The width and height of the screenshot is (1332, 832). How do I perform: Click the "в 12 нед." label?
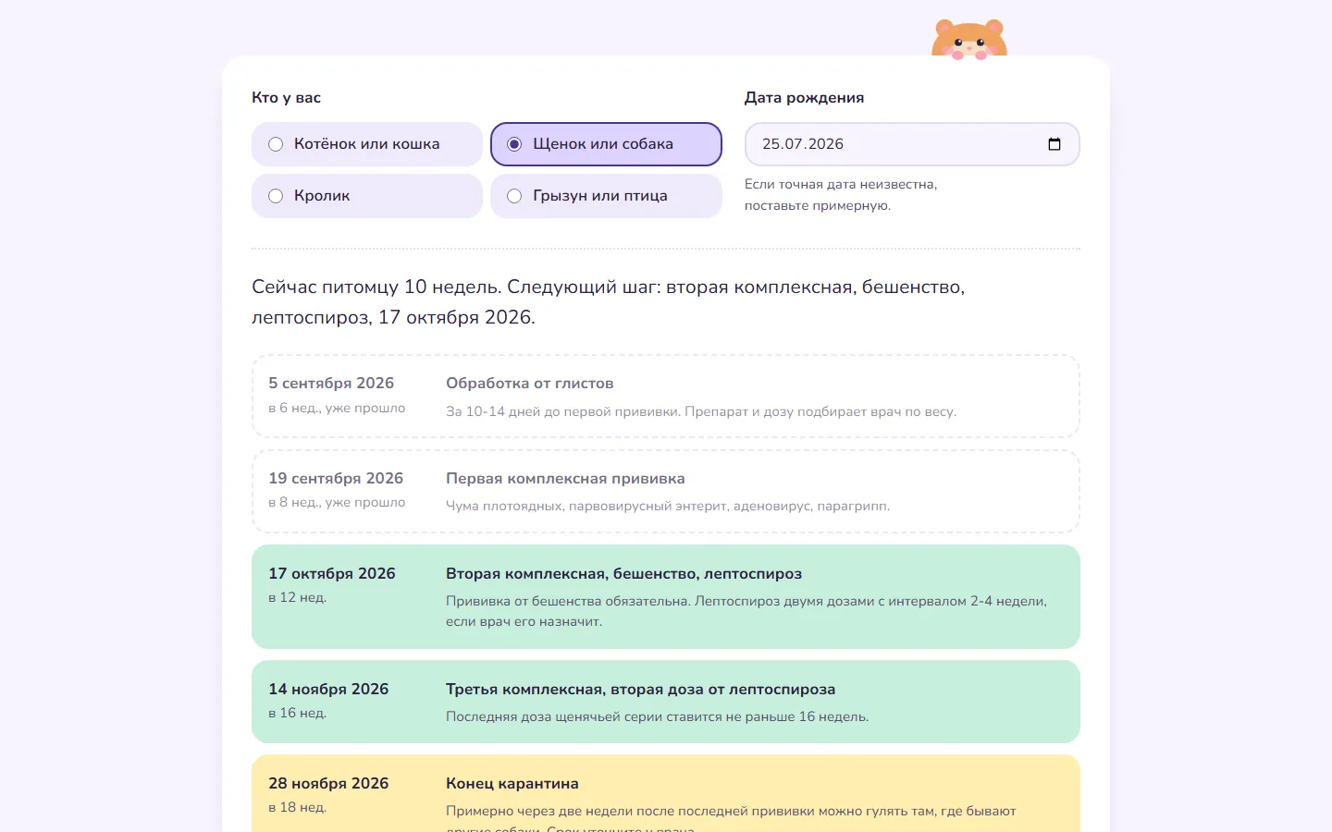pos(297,597)
